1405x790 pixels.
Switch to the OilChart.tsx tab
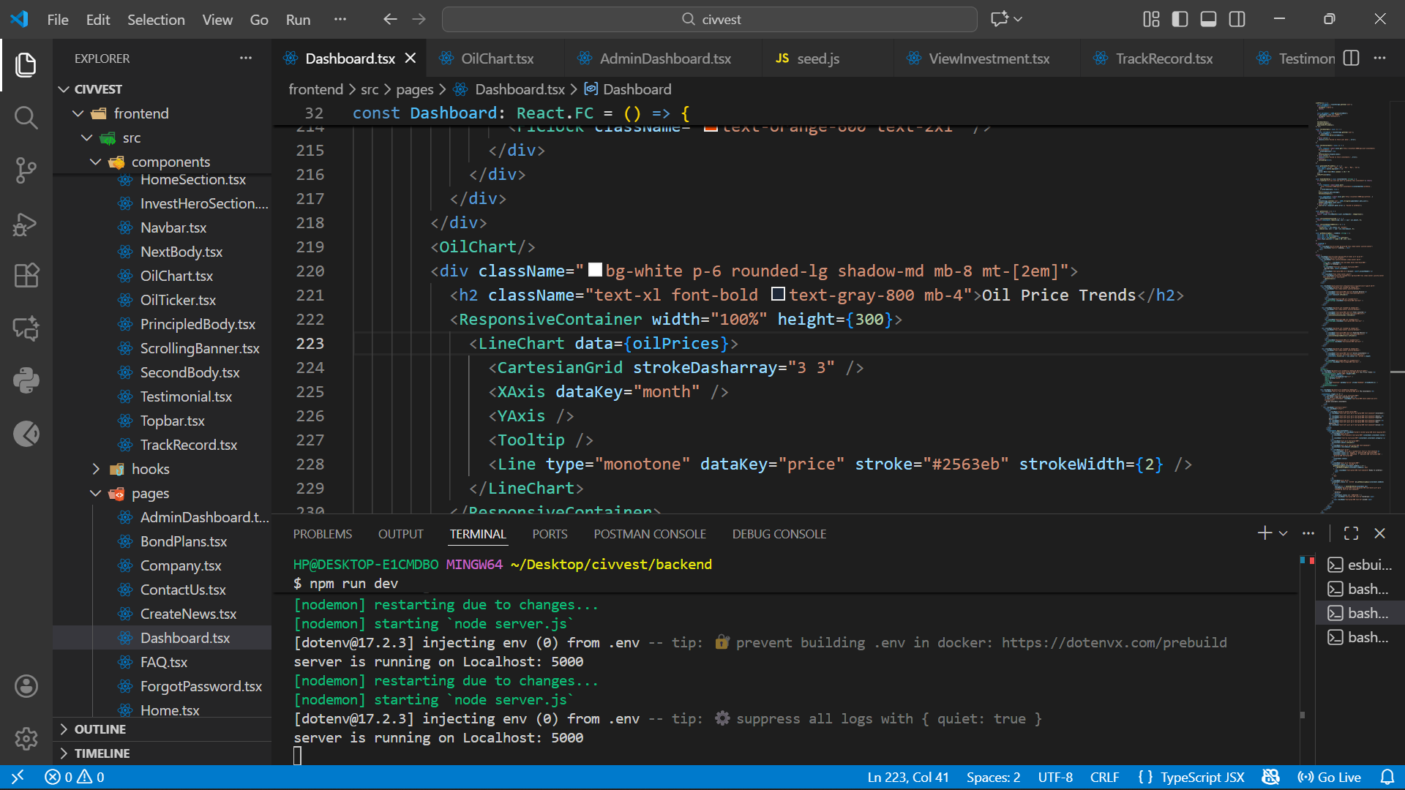click(497, 59)
